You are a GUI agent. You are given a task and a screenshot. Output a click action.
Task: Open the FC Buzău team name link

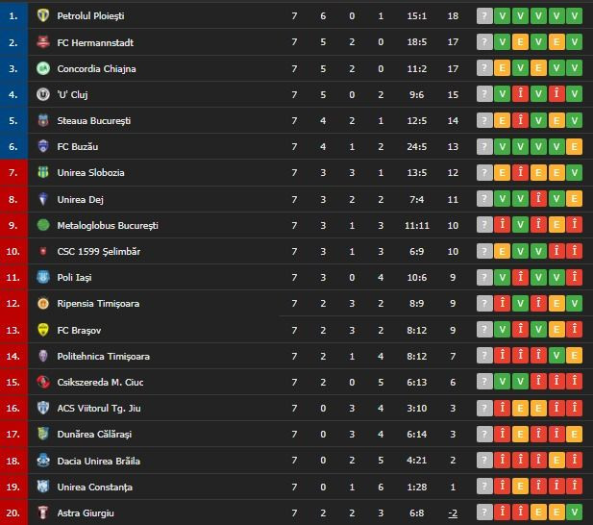click(78, 146)
